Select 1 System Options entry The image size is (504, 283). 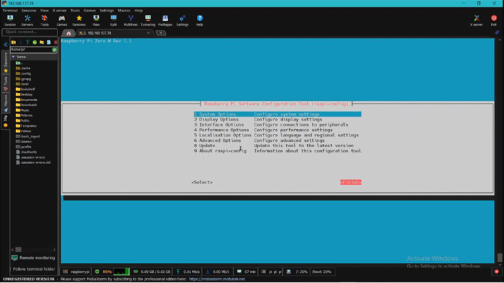point(278,114)
